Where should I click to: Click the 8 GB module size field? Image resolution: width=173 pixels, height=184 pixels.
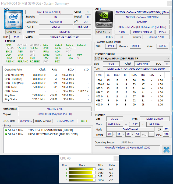[x=111, y=63]
